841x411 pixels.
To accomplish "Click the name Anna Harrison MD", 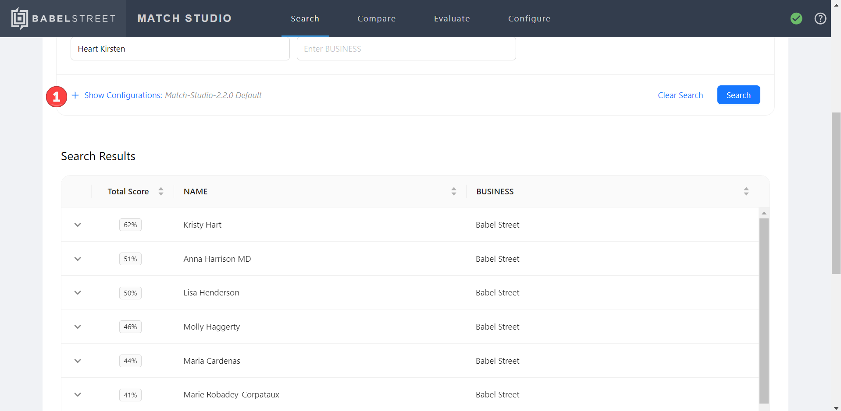I will (x=217, y=259).
